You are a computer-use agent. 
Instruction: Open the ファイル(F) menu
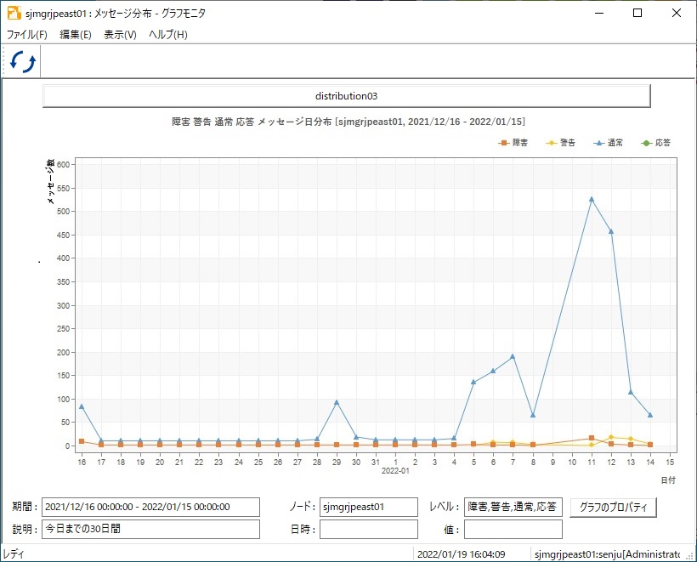26,35
